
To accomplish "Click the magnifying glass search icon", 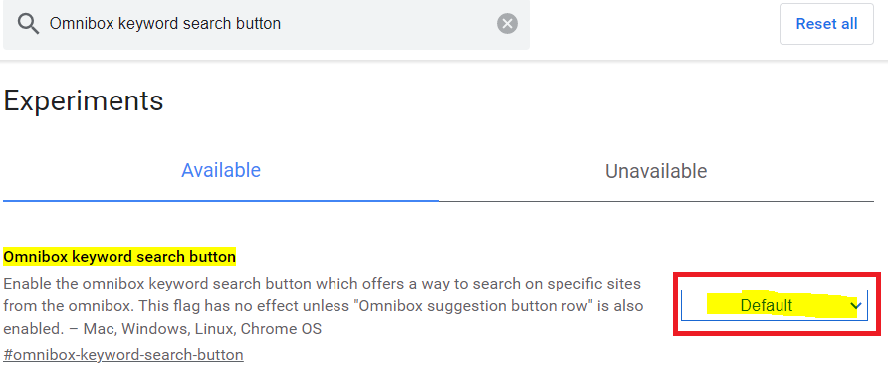I will (27, 23).
